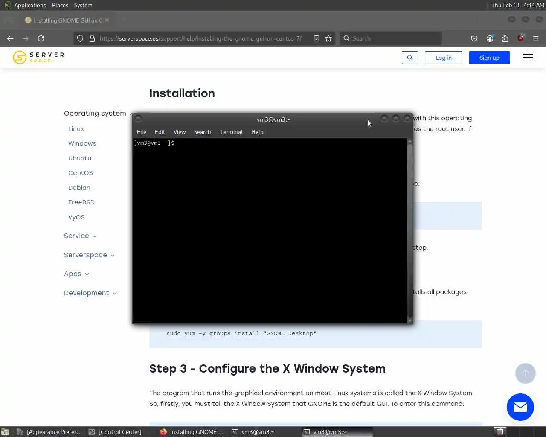The width and height of the screenshot is (546, 437).
Task: Close the Installing GNOME GUI tab
Action: [107, 20]
